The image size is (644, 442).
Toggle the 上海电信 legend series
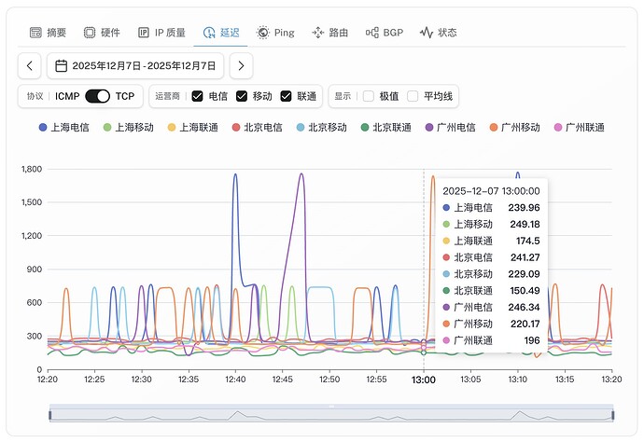pos(64,128)
